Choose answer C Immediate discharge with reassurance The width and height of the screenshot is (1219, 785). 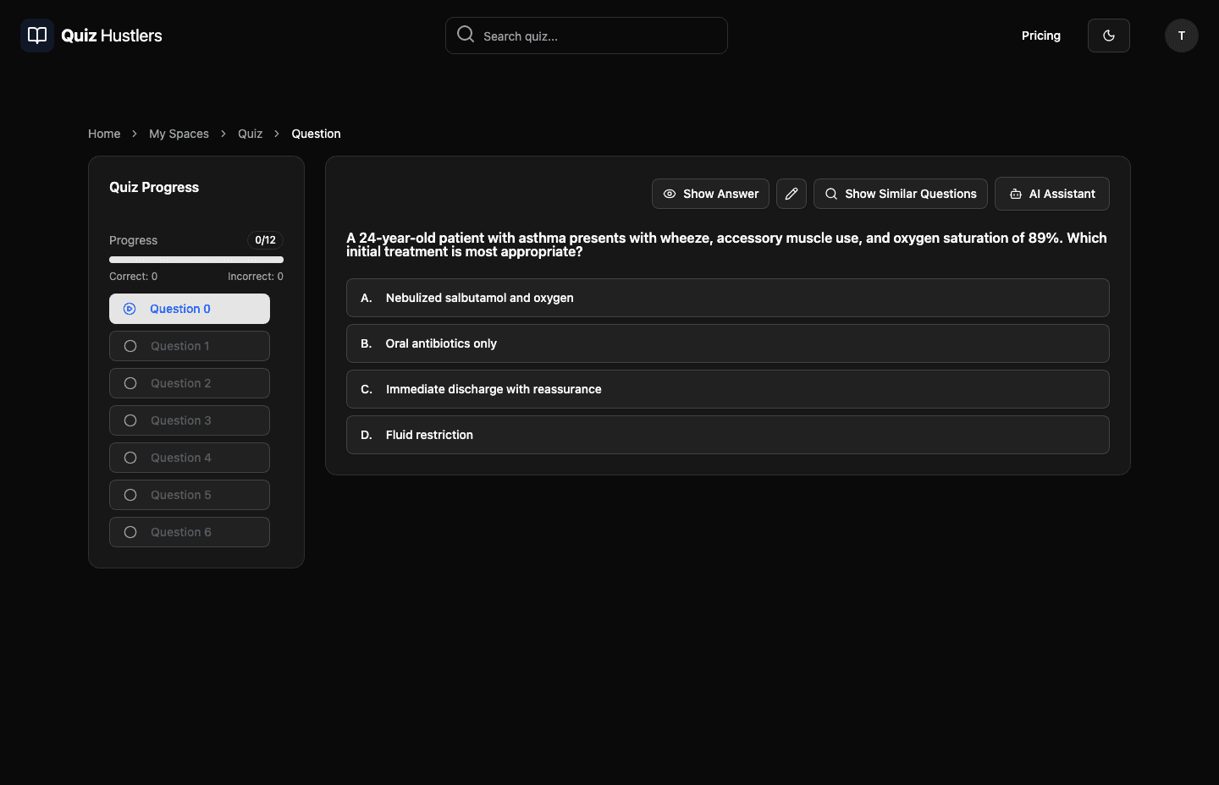tap(728, 389)
